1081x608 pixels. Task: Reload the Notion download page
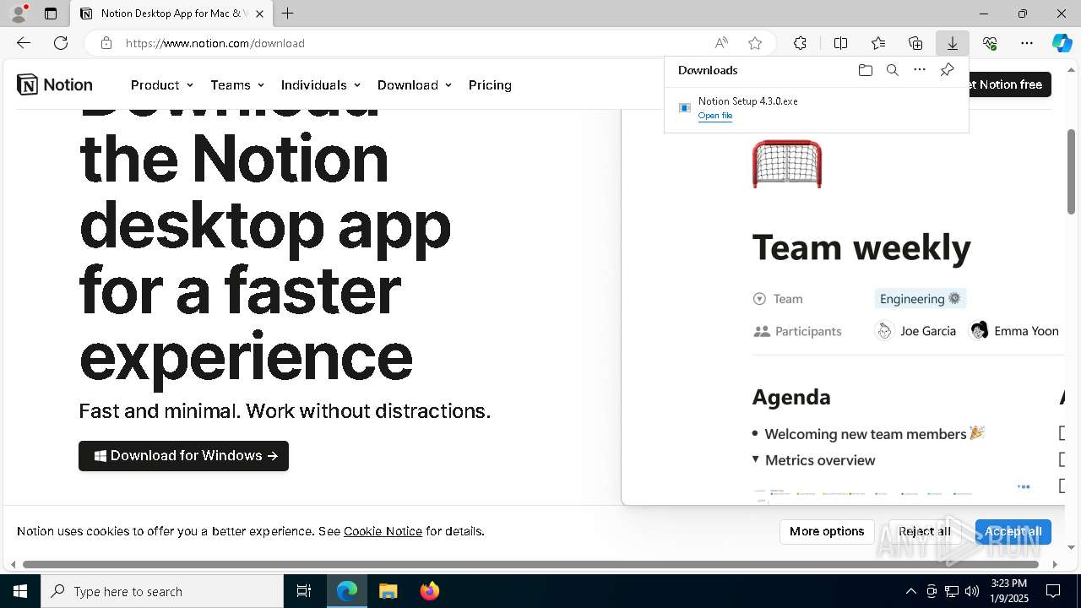point(61,43)
